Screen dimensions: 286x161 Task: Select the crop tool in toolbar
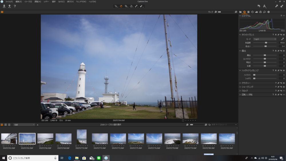click(x=126, y=6)
